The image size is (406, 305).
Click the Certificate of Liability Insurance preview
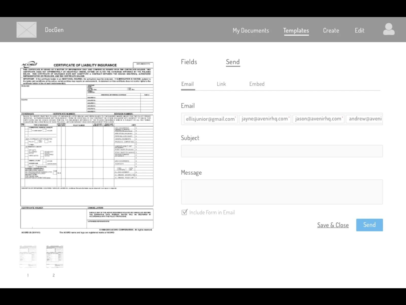pos(87,147)
